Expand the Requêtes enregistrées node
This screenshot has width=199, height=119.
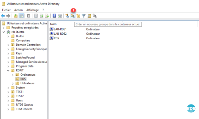coord(4,28)
